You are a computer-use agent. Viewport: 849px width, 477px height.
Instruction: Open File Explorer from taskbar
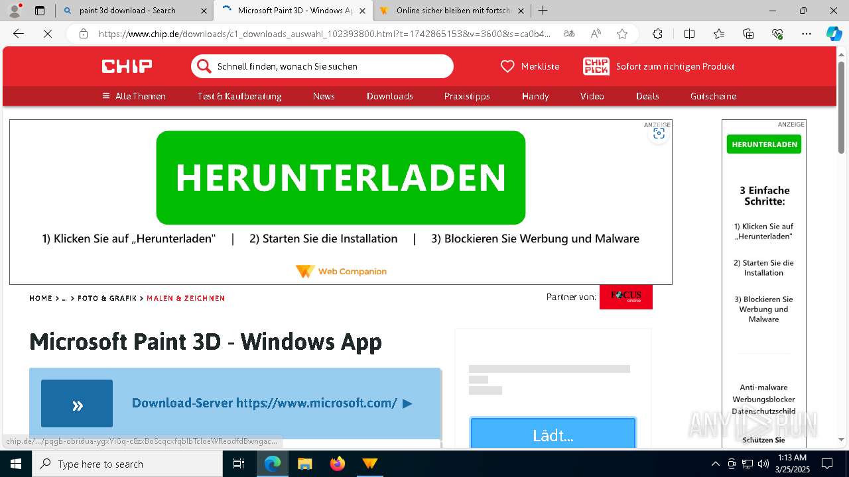coord(304,464)
